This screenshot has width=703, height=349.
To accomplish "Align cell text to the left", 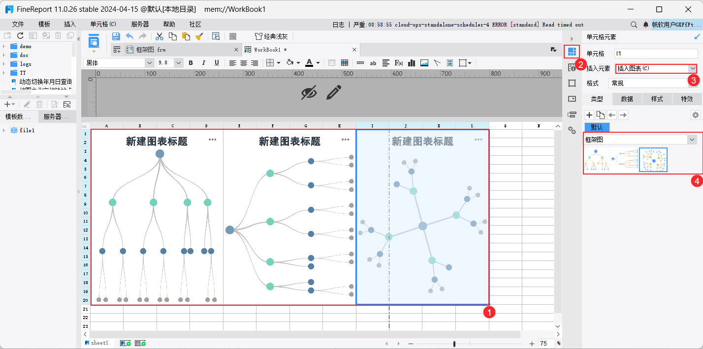I will click(x=232, y=63).
